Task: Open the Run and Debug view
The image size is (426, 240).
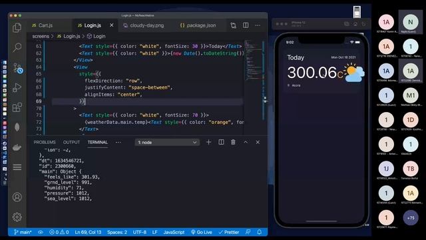Action: (17, 87)
